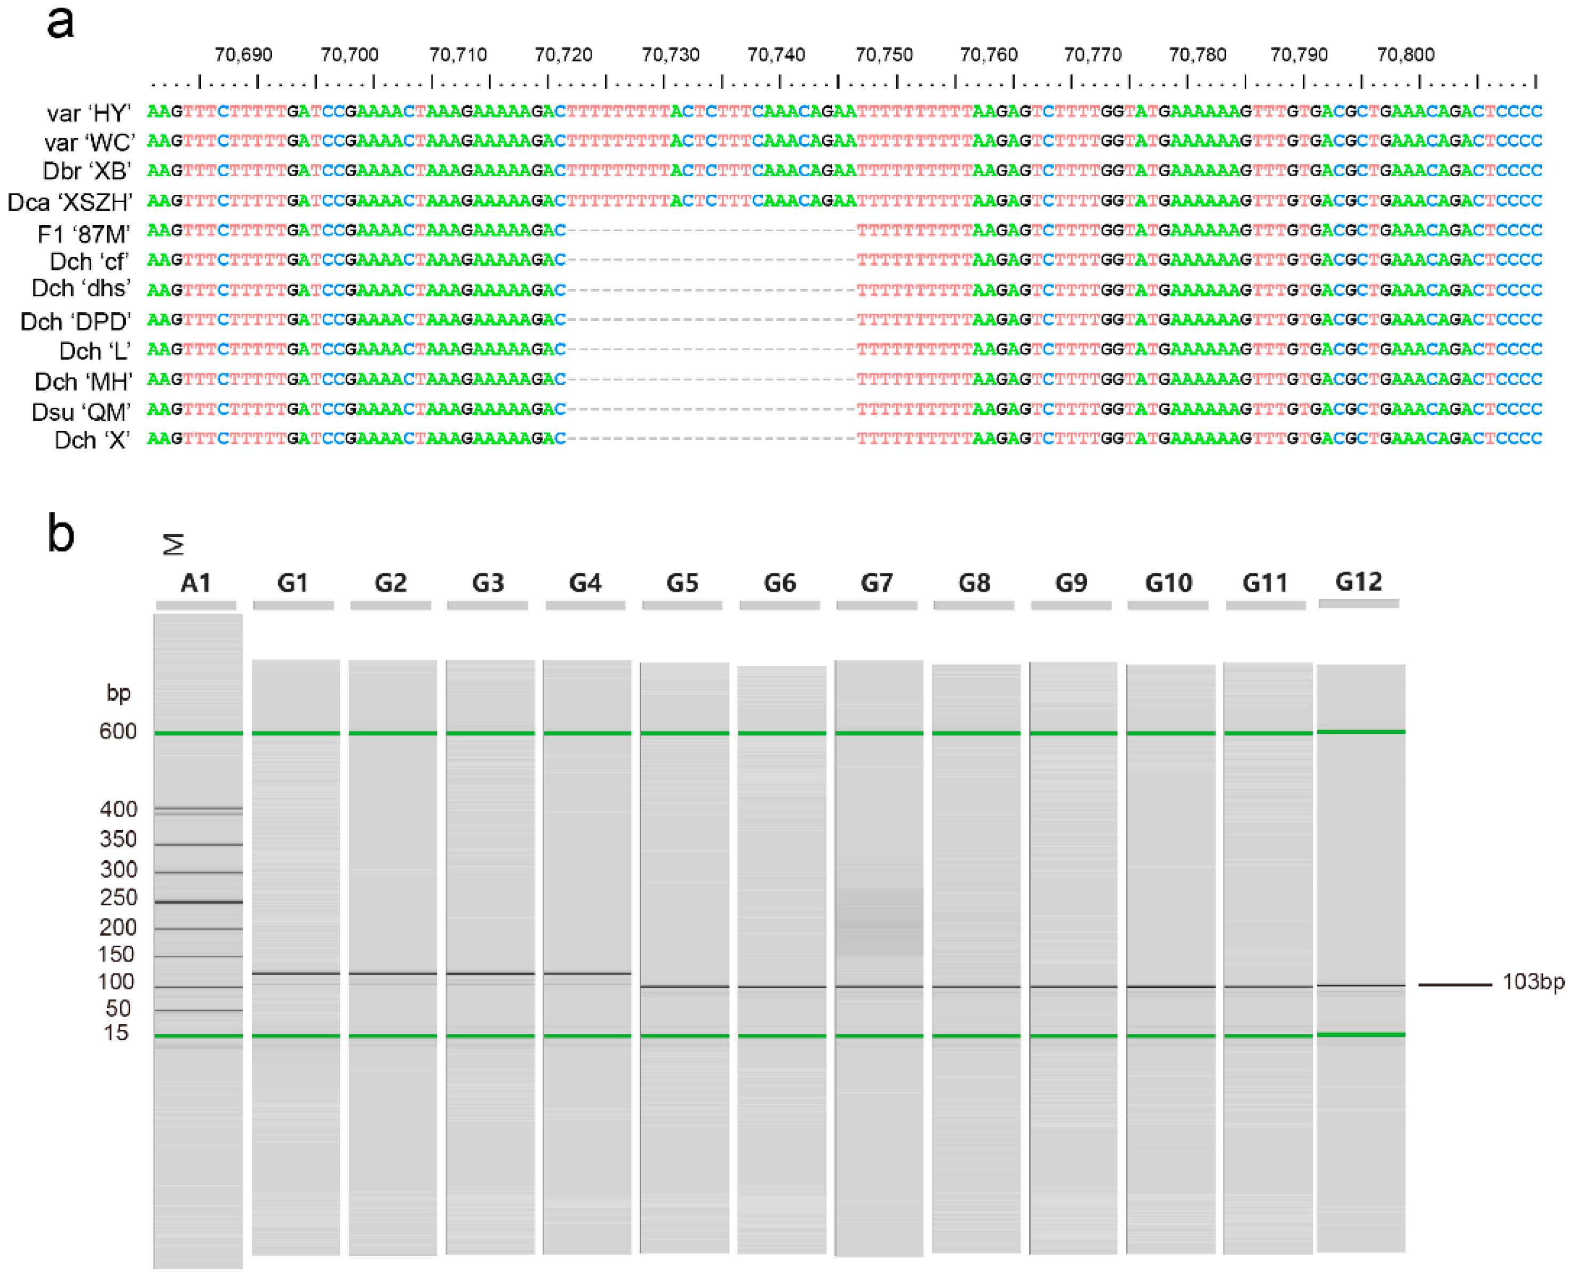Click the G1 lane header label

[x=293, y=583]
